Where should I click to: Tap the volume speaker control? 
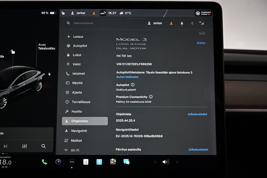(166, 162)
